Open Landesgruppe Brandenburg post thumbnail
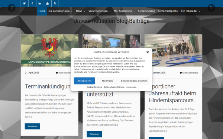Image resolution: width=223 pixels, height=139 pixels. pos(49,50)
